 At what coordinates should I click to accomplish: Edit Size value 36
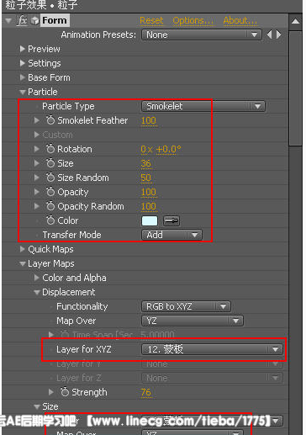[x=145, y=163]
